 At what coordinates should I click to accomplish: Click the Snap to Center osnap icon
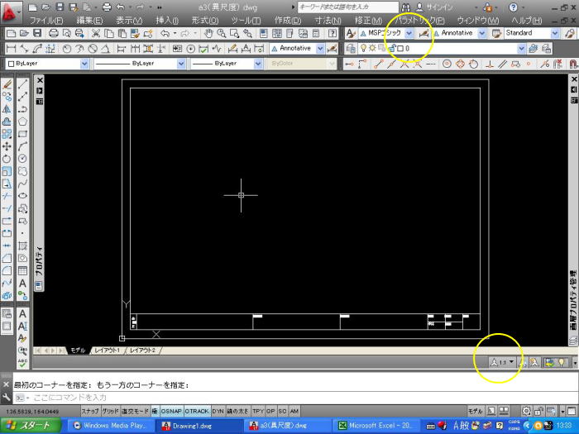(447, 64)
